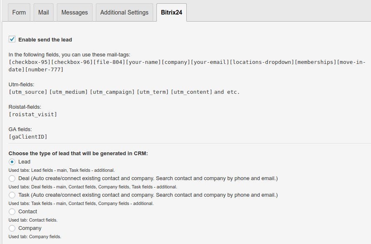Viewport: 371px width, 244px height.
Task: Select the Task lead type radio button
Action: point(12,195)
